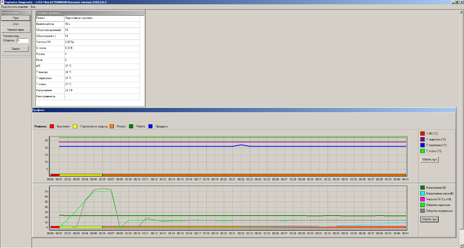Open the 'Черный ящик' button
The image size is (464, 248).
pyautogui.click(x=16, y=30)
